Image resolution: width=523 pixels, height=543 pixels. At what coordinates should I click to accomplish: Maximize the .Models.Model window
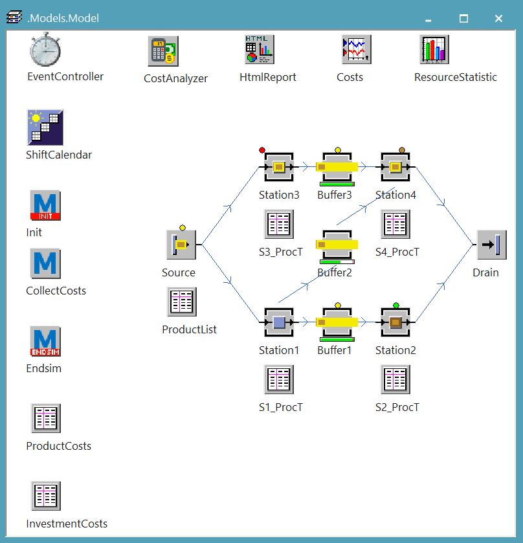coord(463,19)
